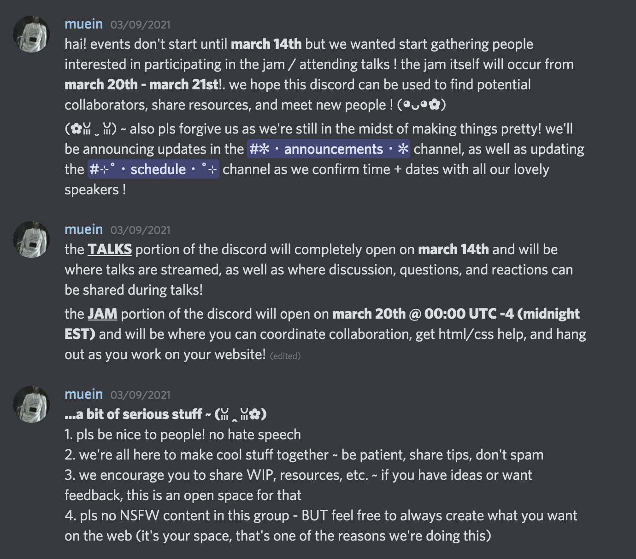636x559 pixels.
Task: Select the muein username above the TALKS message
Action: (x=83, y=229)
